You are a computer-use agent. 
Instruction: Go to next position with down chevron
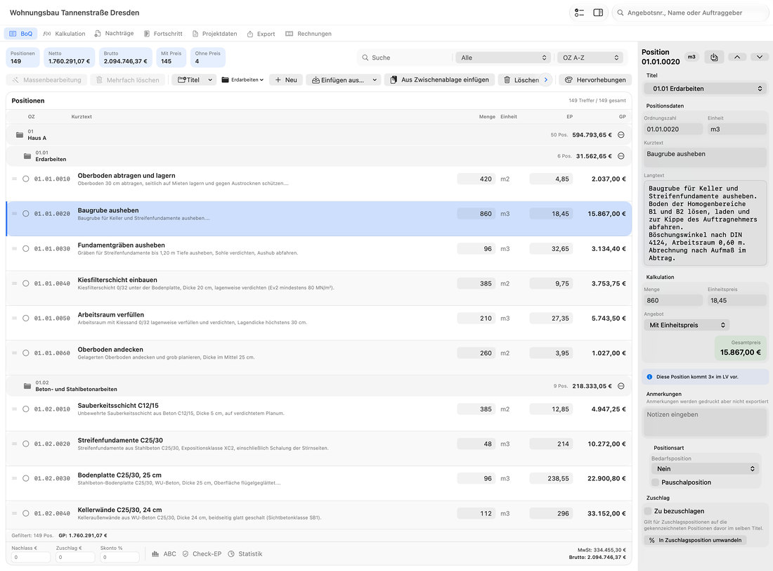(x=759, y=57)
